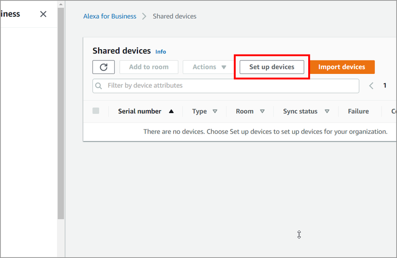397x258 pixels.
Task: Click the Add to room button
Action: (148, 67)
